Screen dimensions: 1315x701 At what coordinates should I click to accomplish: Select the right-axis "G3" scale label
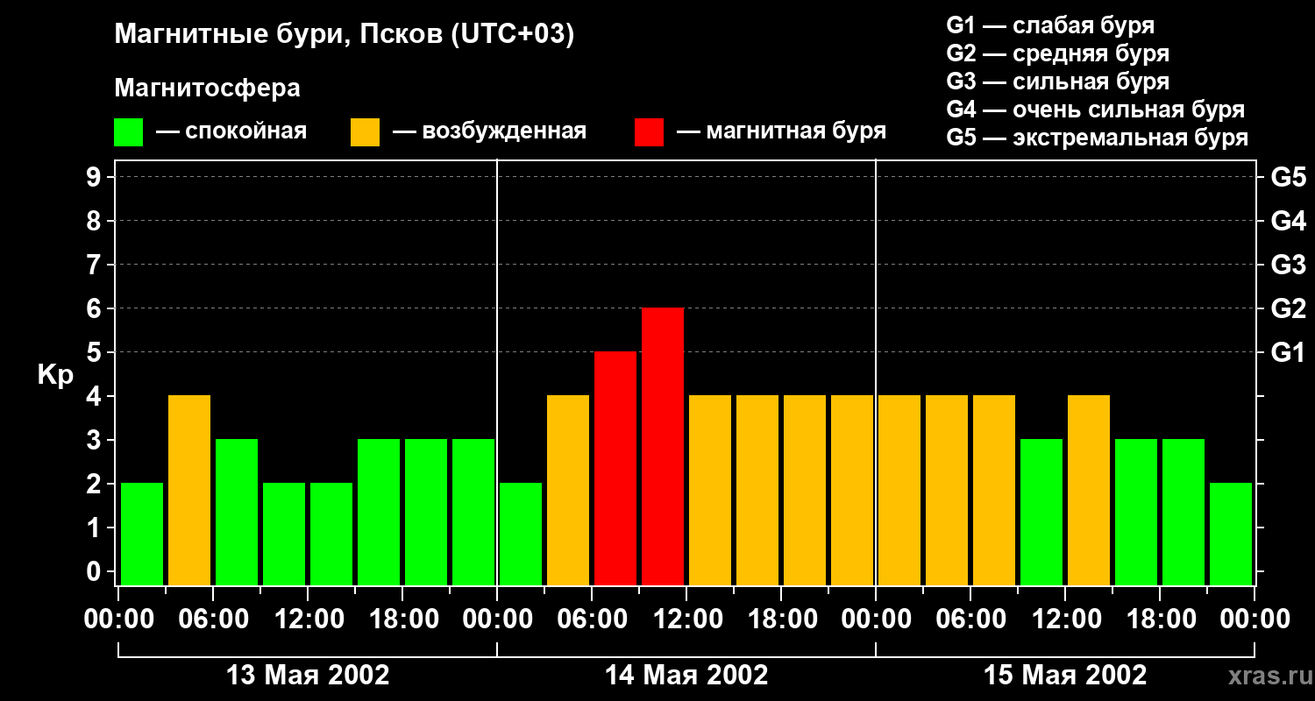click(1289, 265)
